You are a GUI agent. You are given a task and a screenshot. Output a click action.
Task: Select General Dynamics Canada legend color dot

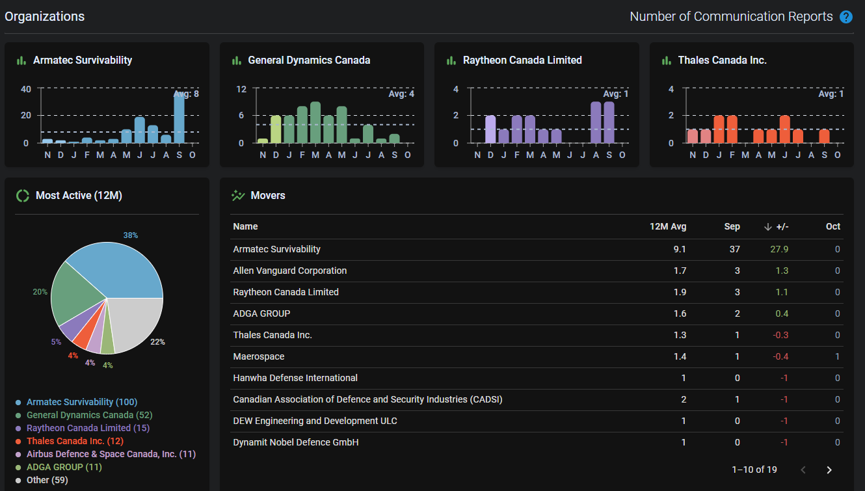[x=19, y=416]
